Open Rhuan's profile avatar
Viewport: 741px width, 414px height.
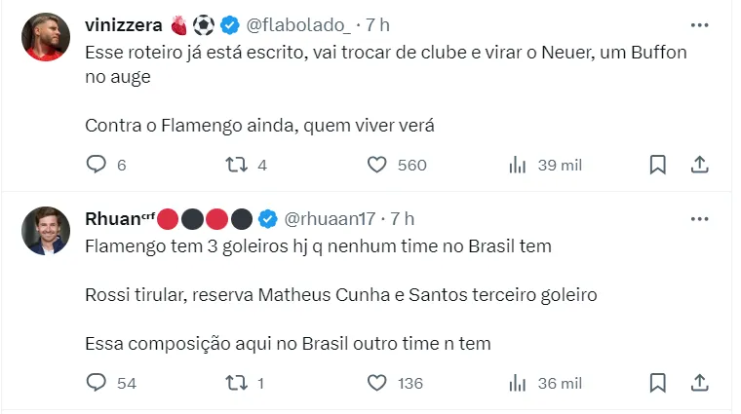click(47, 231)
